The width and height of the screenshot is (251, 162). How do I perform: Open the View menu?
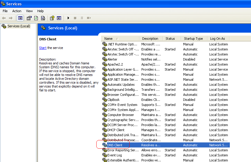[29, 11]
